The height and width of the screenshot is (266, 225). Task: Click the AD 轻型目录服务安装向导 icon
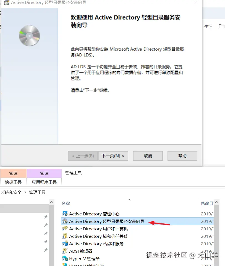pyautogui.click(x=65, y=221)
